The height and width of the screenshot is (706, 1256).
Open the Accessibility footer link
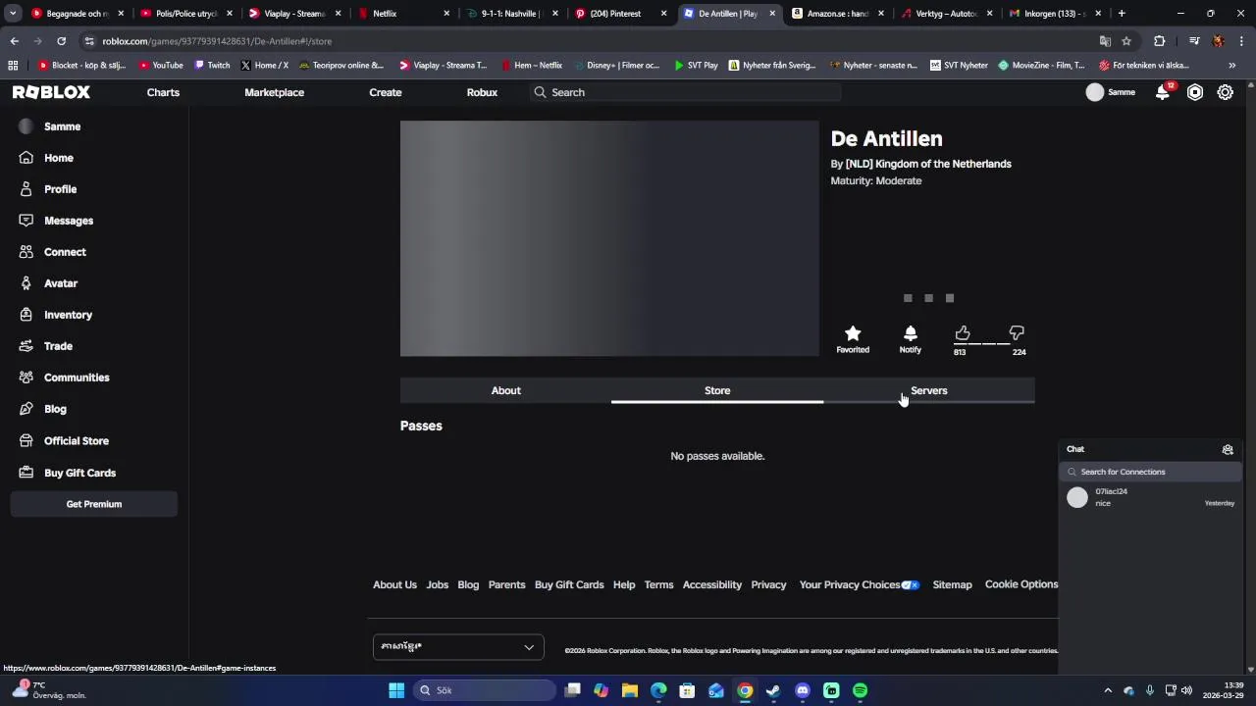coord(711,584)
